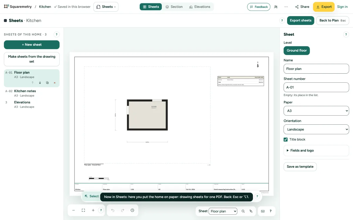Screen dimensions: 353x220
Task: Open the collaborators people icon
Action: 276,7
